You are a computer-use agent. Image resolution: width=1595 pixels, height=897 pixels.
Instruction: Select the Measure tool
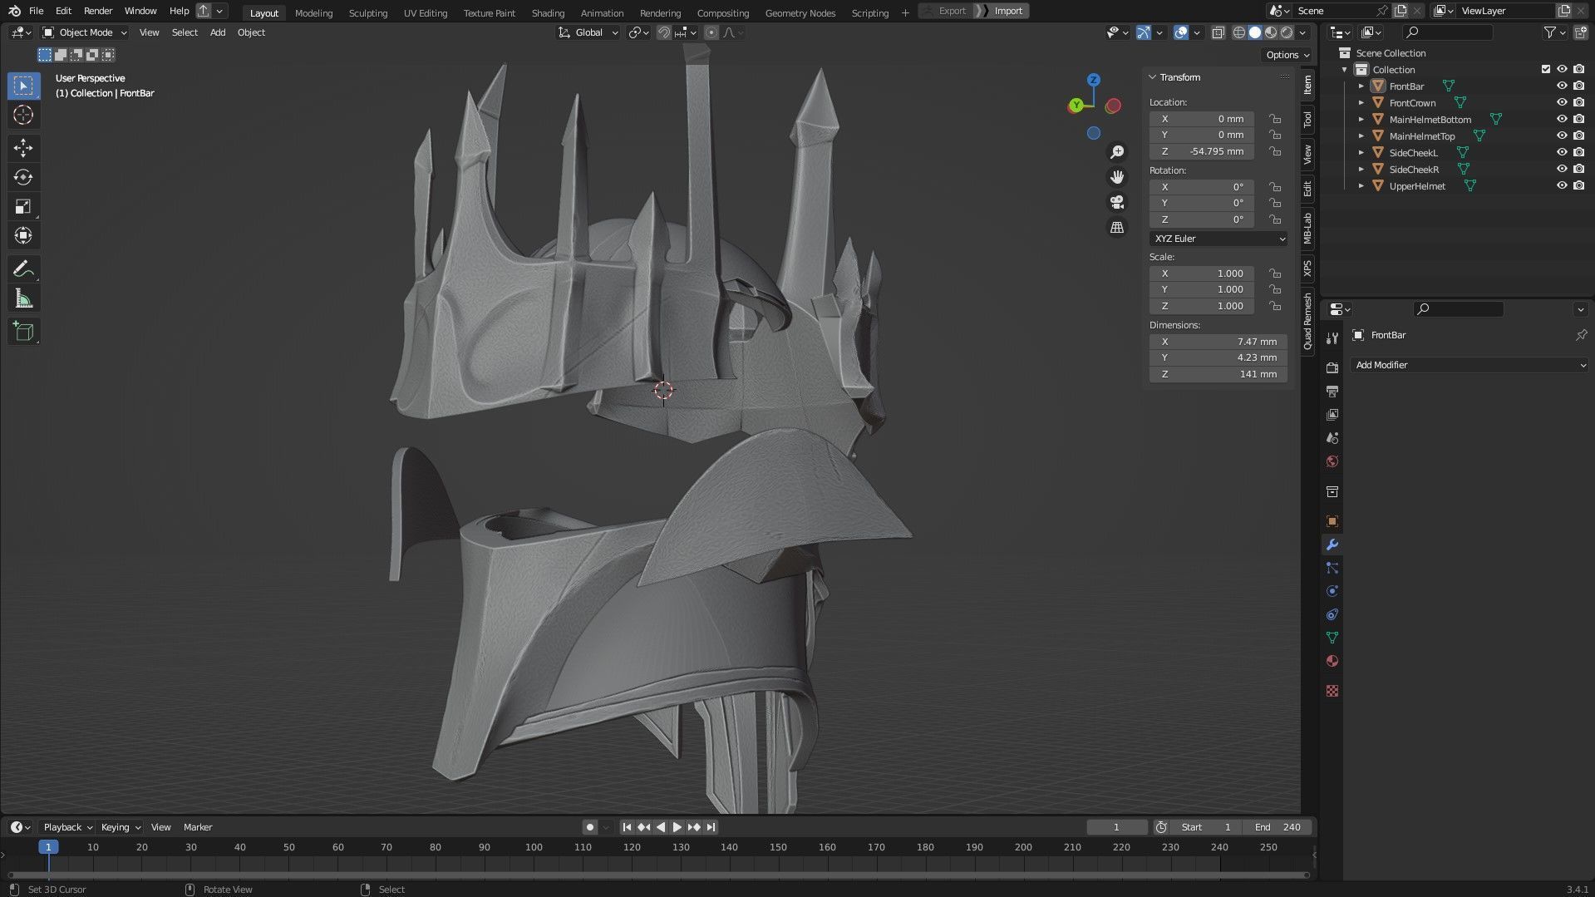23,298
